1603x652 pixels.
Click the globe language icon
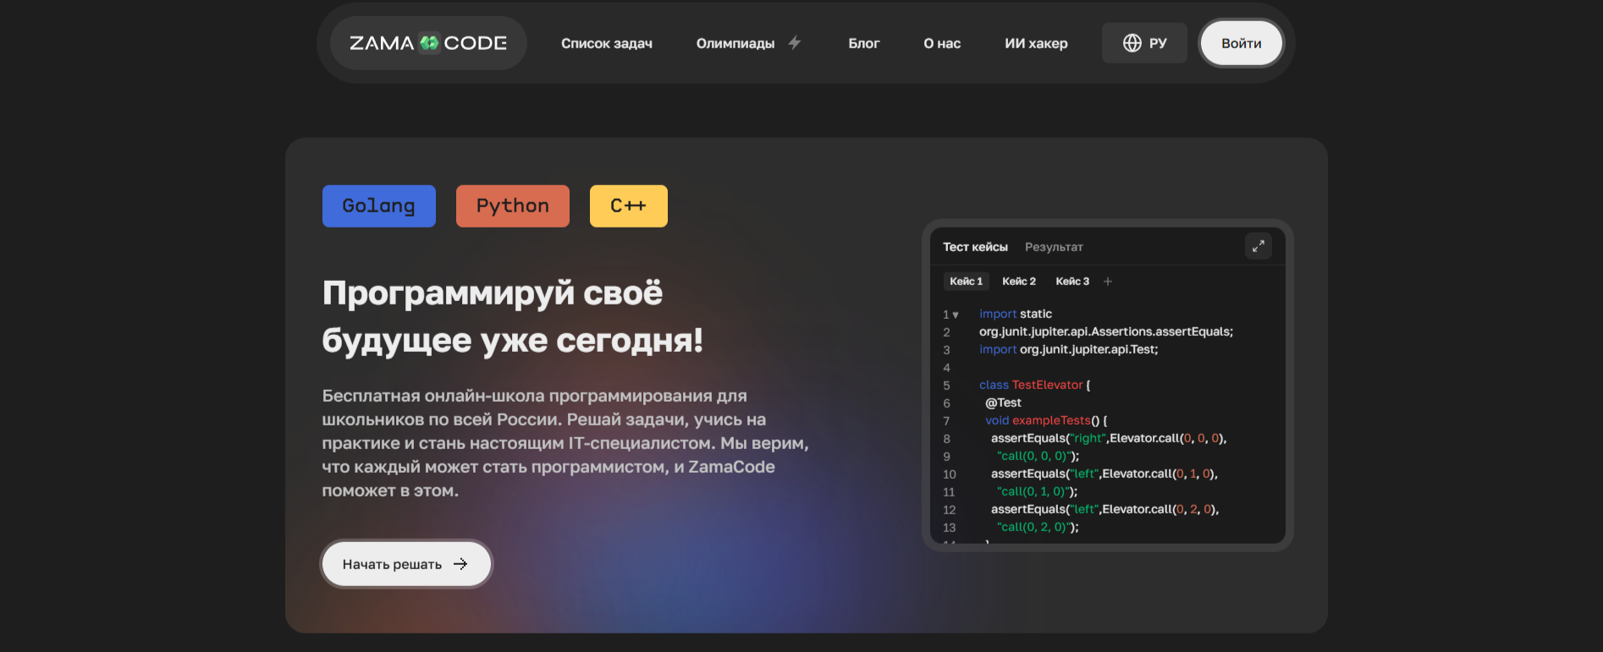pos(1132,43)
